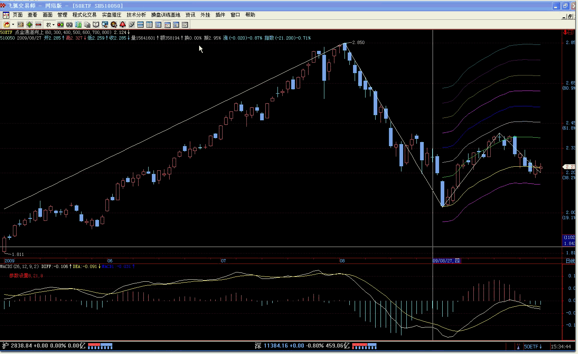Click the red-blue bar indicator beside Shanghai index
The height and width of the screenshot is (354, 578).
tap(100, 346)
